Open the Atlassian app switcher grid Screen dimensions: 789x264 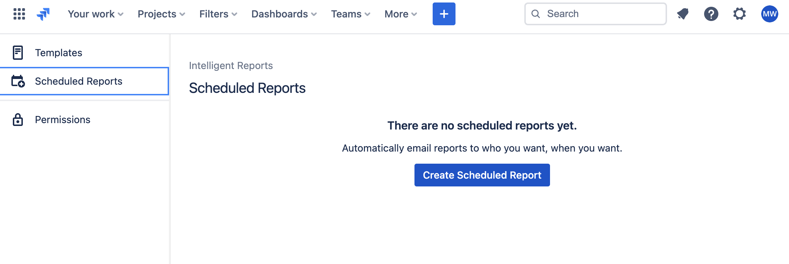[x=19, y=14]
